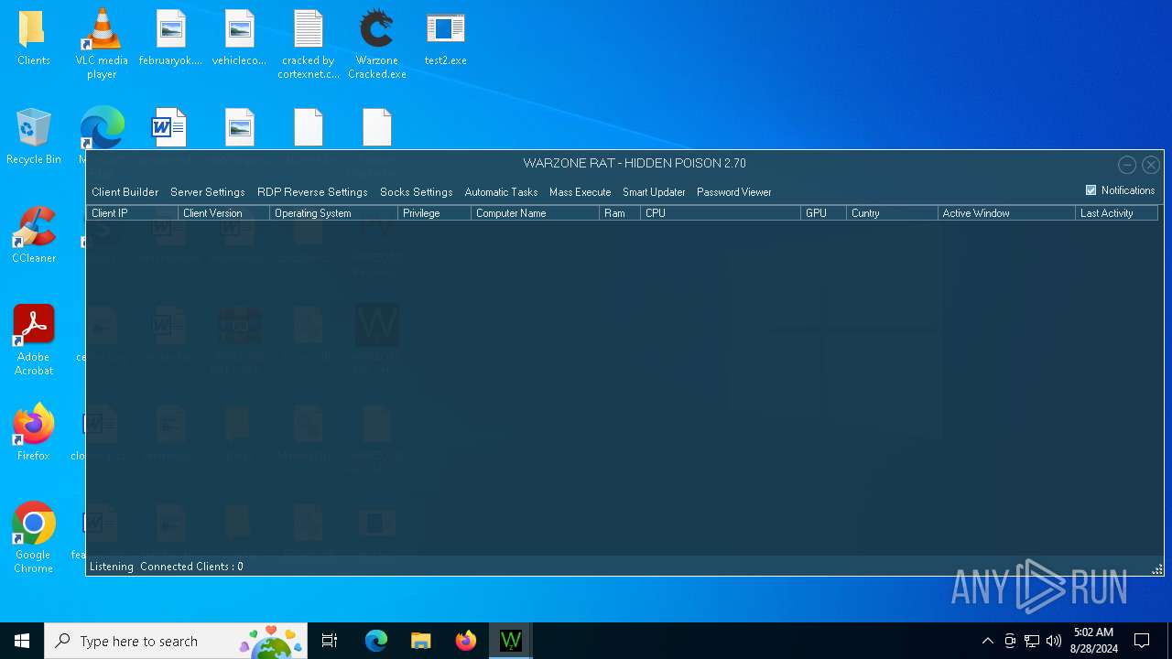1172x659 pixels.
Task: Sort by Active Window column header
Action: click(x=1007, y=213)
